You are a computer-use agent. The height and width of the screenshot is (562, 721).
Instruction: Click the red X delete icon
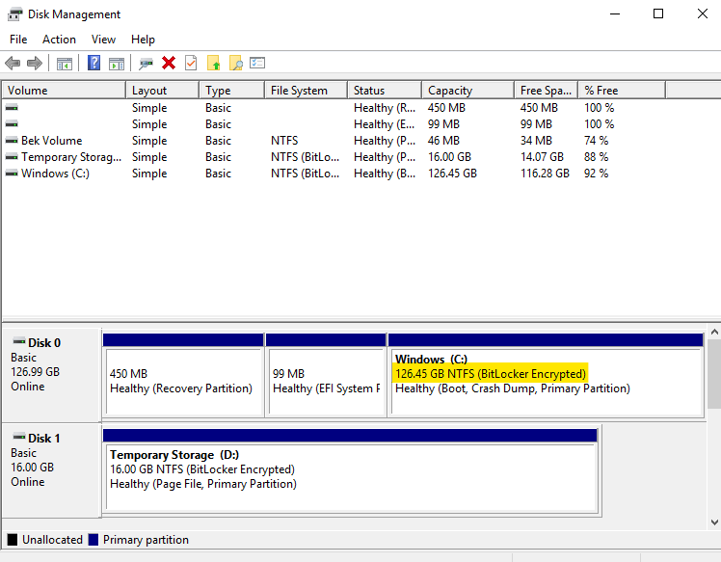click(169, 63)
